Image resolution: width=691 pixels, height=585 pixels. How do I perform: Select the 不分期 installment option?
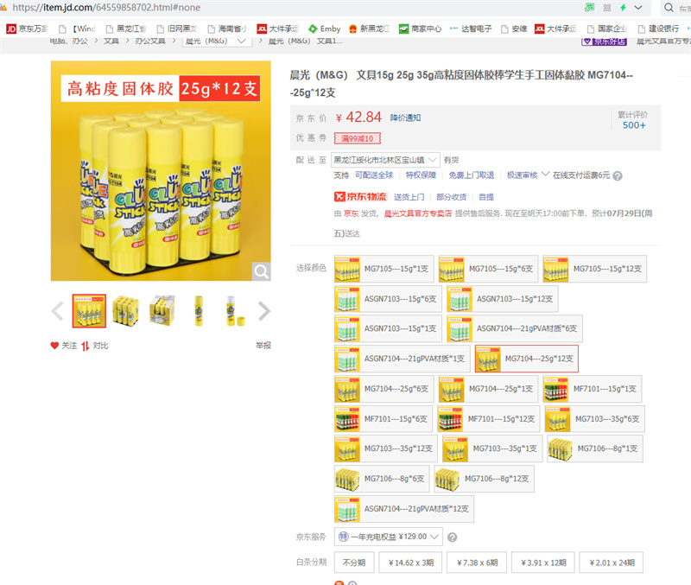coord(354,563)
